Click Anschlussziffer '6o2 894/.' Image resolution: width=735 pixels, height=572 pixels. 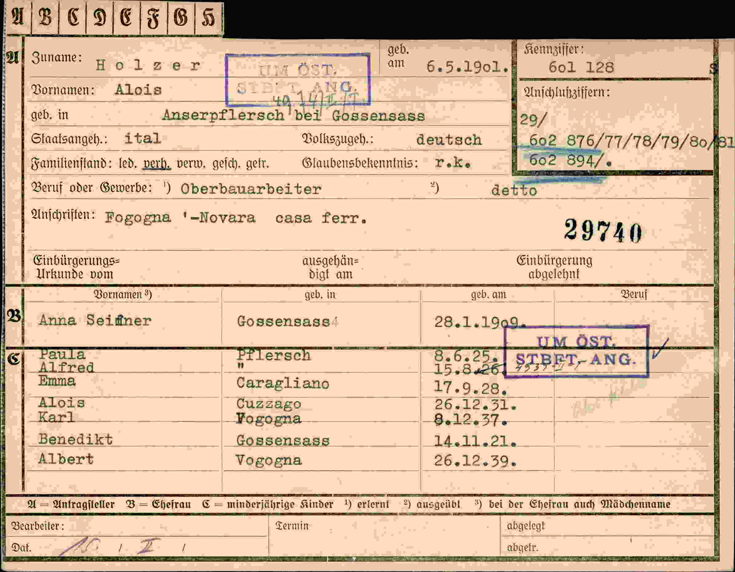pos(570,161)
